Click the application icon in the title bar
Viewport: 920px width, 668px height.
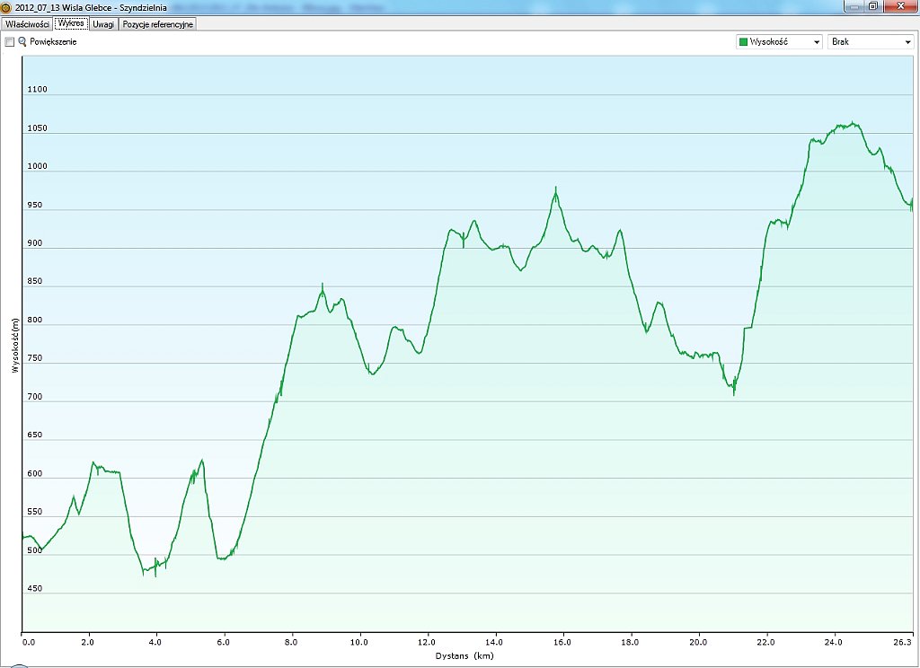pos(6,7)
